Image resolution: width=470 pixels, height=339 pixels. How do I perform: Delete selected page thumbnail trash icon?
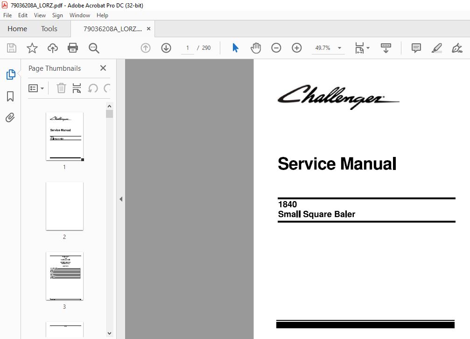(x=61, y=88)
